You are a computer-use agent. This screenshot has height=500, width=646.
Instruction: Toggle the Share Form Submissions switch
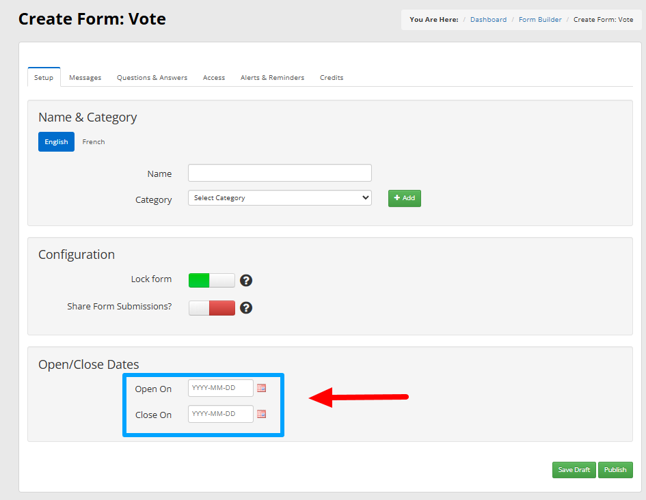[212, 308]
